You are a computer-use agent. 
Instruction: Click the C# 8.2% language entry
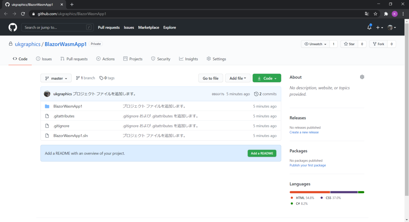299,204
